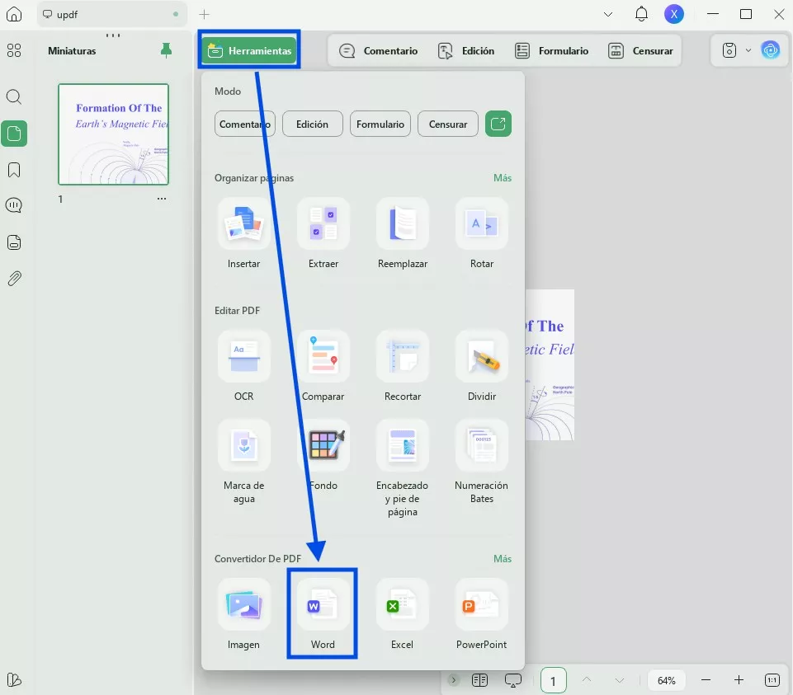Open the Comparar PDF tool

[x=323, y=366]
